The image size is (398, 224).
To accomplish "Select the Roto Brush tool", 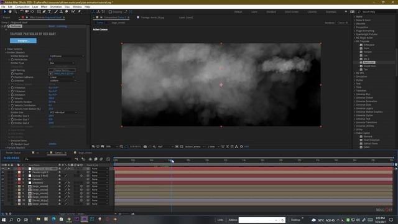I will tap(73, 12).
